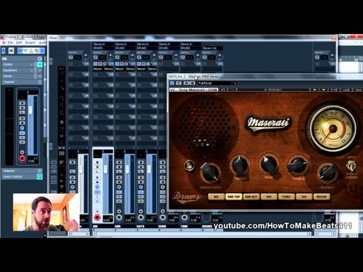The width and height of the screenshot is (363, 272).
Task: Select the BD drum type button
Action: click(216, 197)
